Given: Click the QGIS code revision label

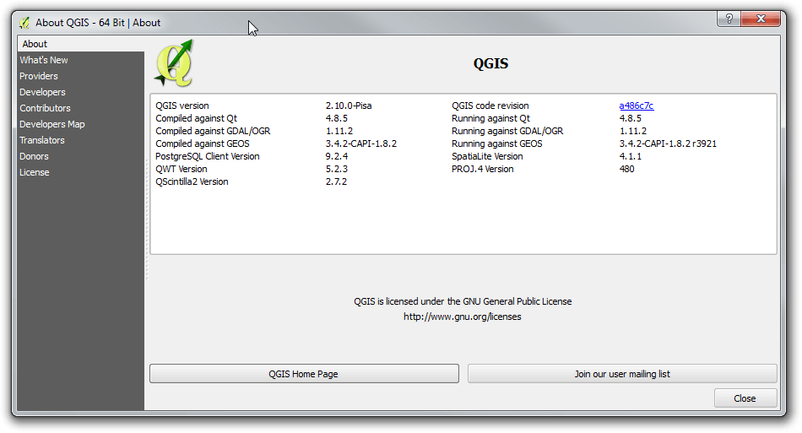Looking at the screenshot, I should [x=490, y=106].
